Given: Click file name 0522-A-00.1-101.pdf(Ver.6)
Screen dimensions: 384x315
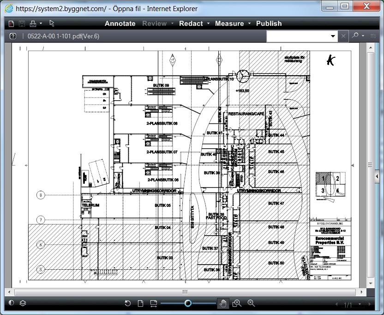Looking at the screenshot, I should (x=63, y=36).
